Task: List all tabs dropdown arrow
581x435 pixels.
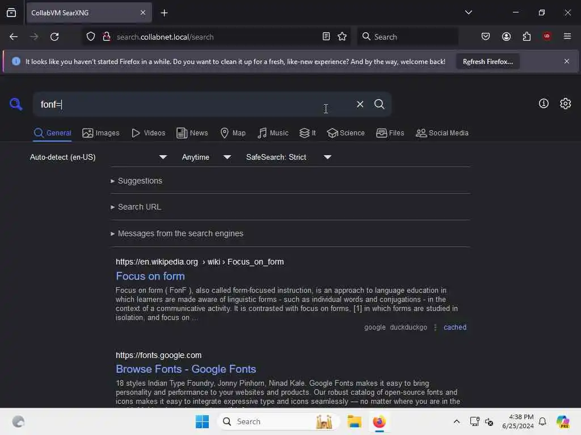Action: click(x=468, y=12)
